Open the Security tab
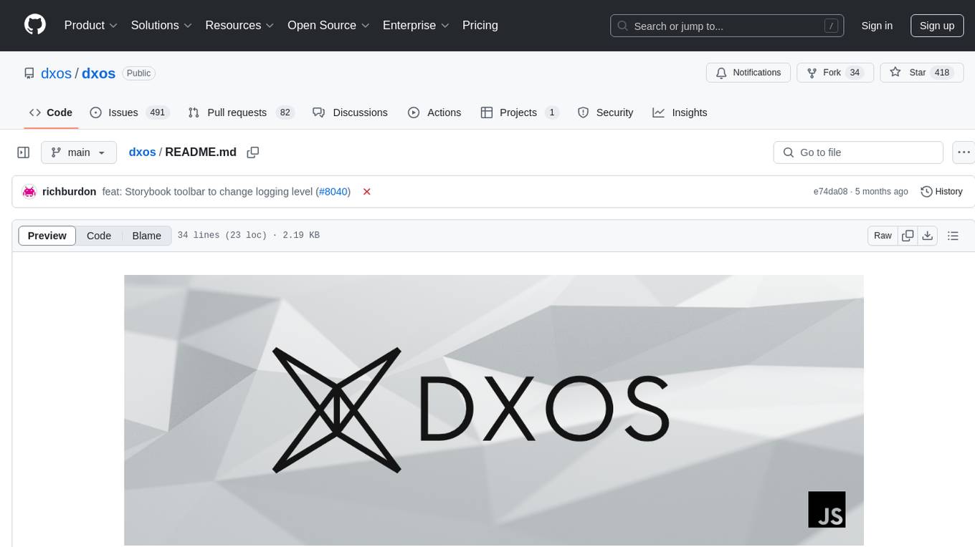The image size is (975, 547). (x=606, y=112)
